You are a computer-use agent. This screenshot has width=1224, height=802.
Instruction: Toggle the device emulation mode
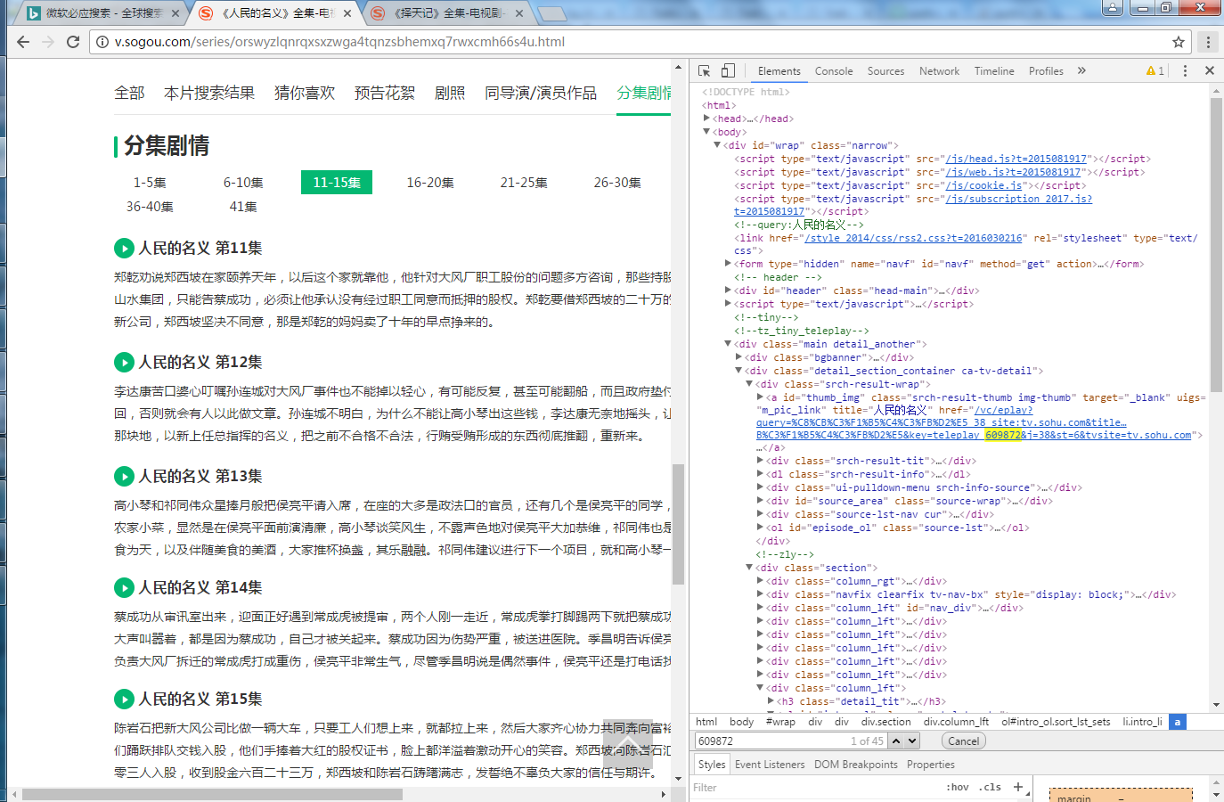coord(726,70)
